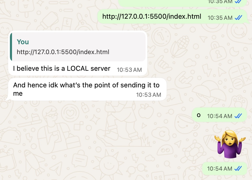Click 10:53 AM timestamp on second received message
The width and height of the screenshot is (252, 180).
tap(148, 95)
